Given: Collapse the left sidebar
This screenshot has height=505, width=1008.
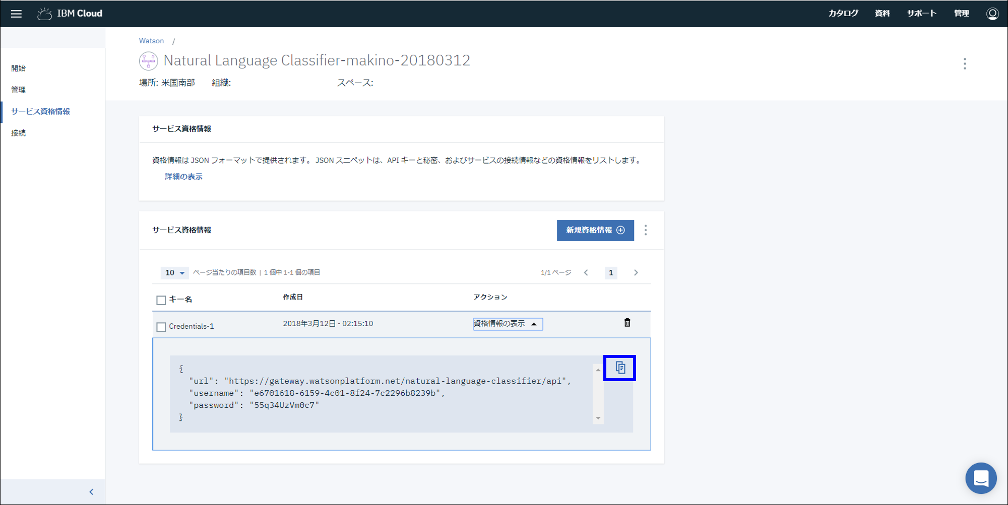Looking at the screenshot, I should (91, 492).
